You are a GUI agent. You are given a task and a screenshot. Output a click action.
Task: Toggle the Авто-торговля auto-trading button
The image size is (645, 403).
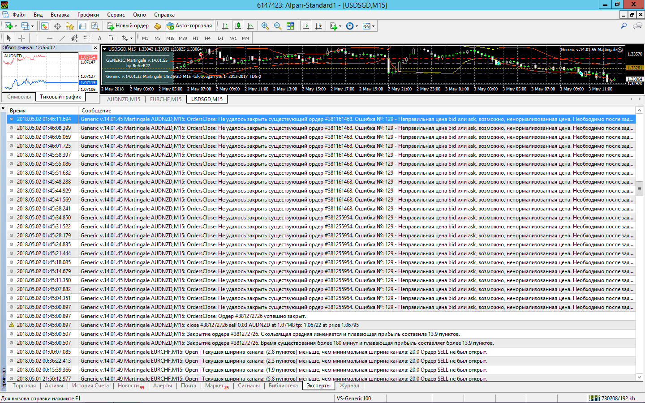coord(189,26)
